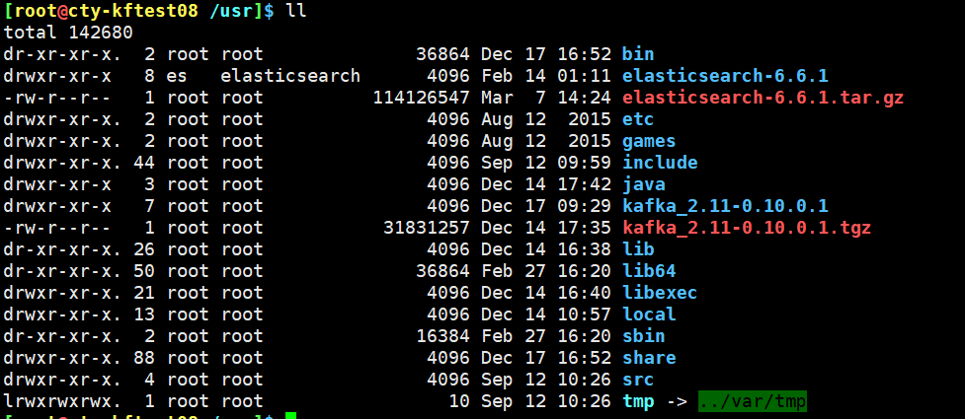Click the elasticsearch-6.6.1.tar.gz file name
The image size is (965, 419).
click(763, 97)
